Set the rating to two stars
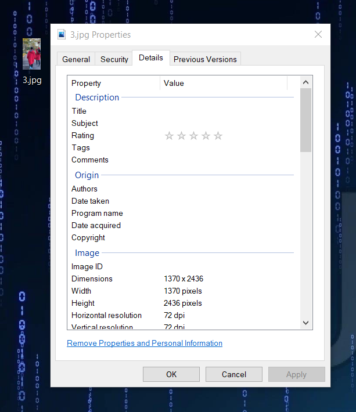The image size is (356, 412). (181, 136)
